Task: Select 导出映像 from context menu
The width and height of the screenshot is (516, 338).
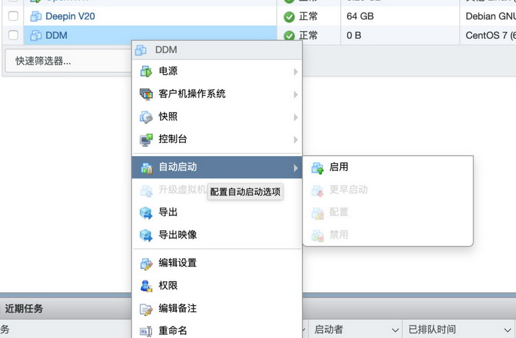Action: [x=177, y=235]
